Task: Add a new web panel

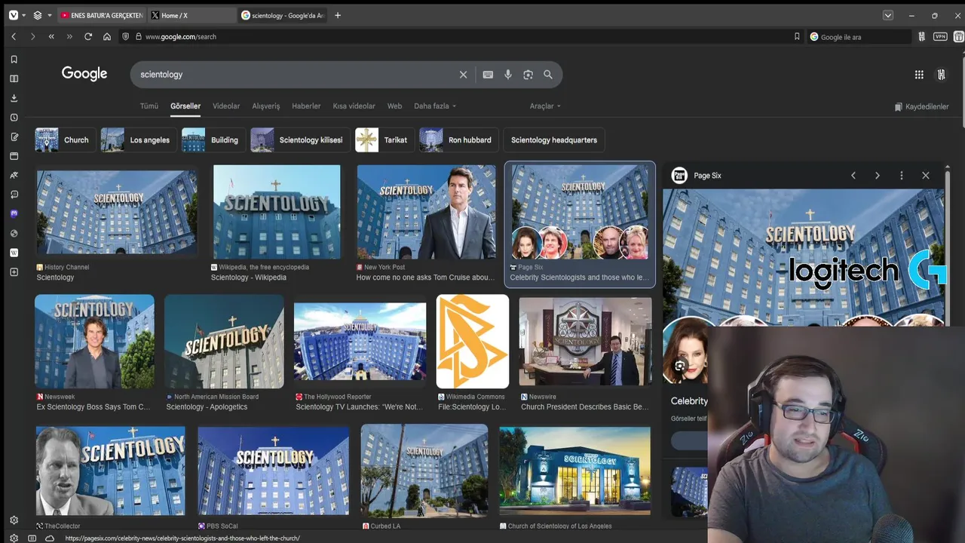Action: coord(14,272)
